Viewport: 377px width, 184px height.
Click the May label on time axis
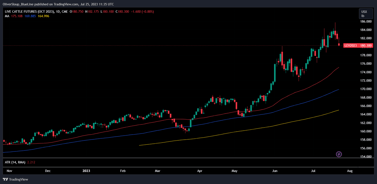(x=234, y=171)
